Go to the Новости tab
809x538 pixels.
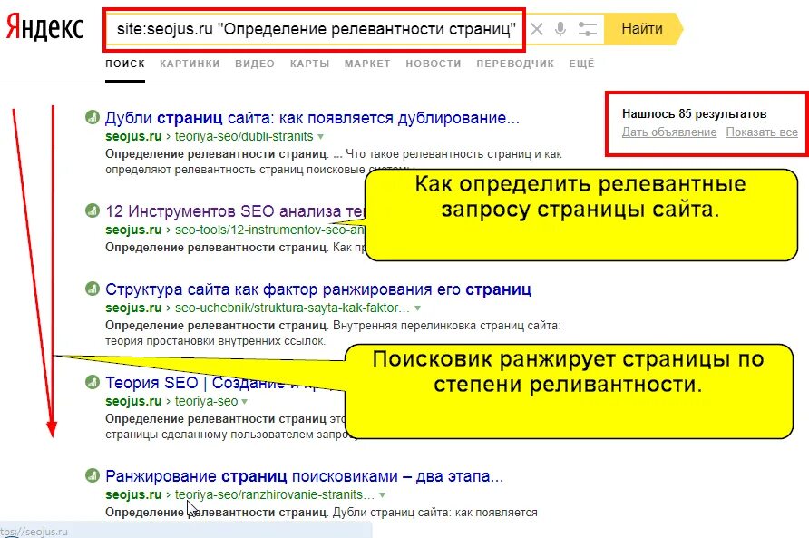point(433,64)
